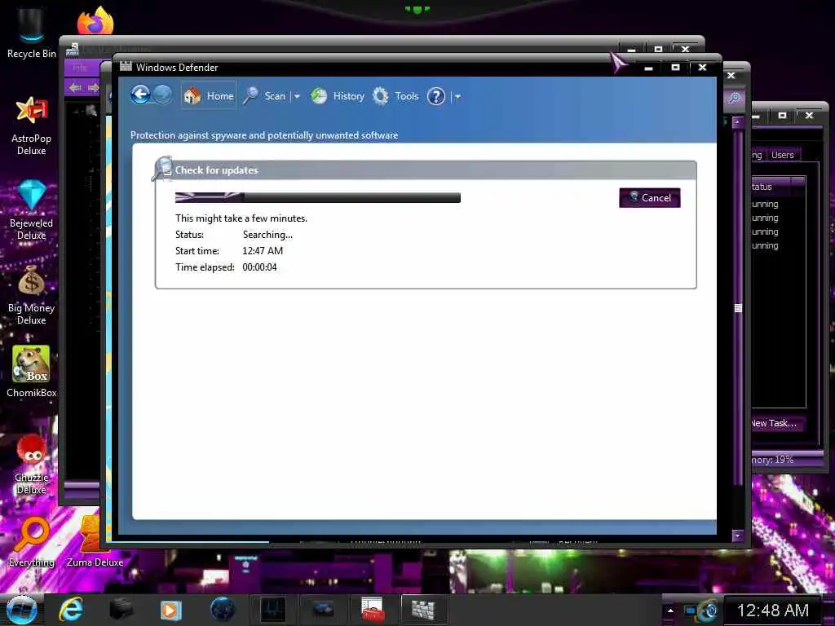The height and width of the screenshot is (626, 835).
Task: Select the Searching... status text
Action: coord(267,235)
